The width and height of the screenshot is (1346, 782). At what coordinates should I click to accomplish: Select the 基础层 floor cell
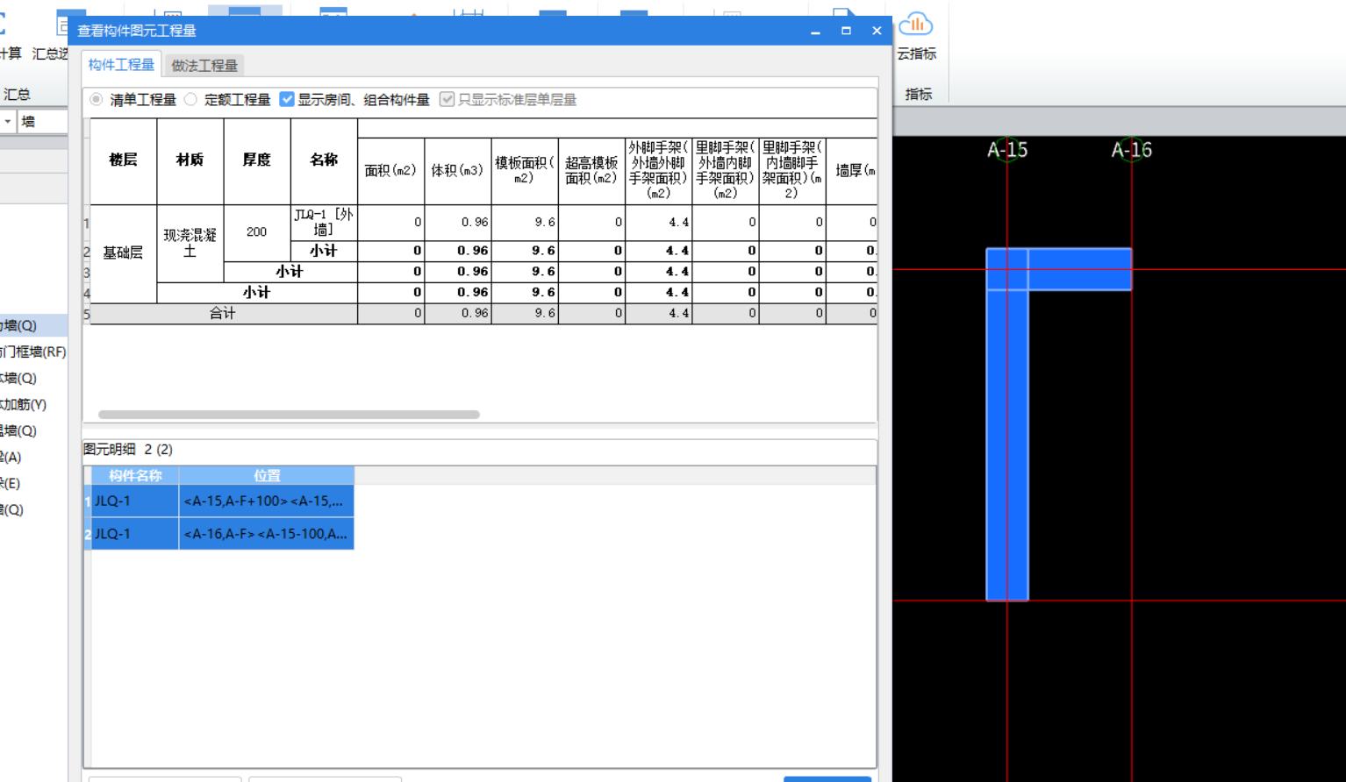(124, 253)
